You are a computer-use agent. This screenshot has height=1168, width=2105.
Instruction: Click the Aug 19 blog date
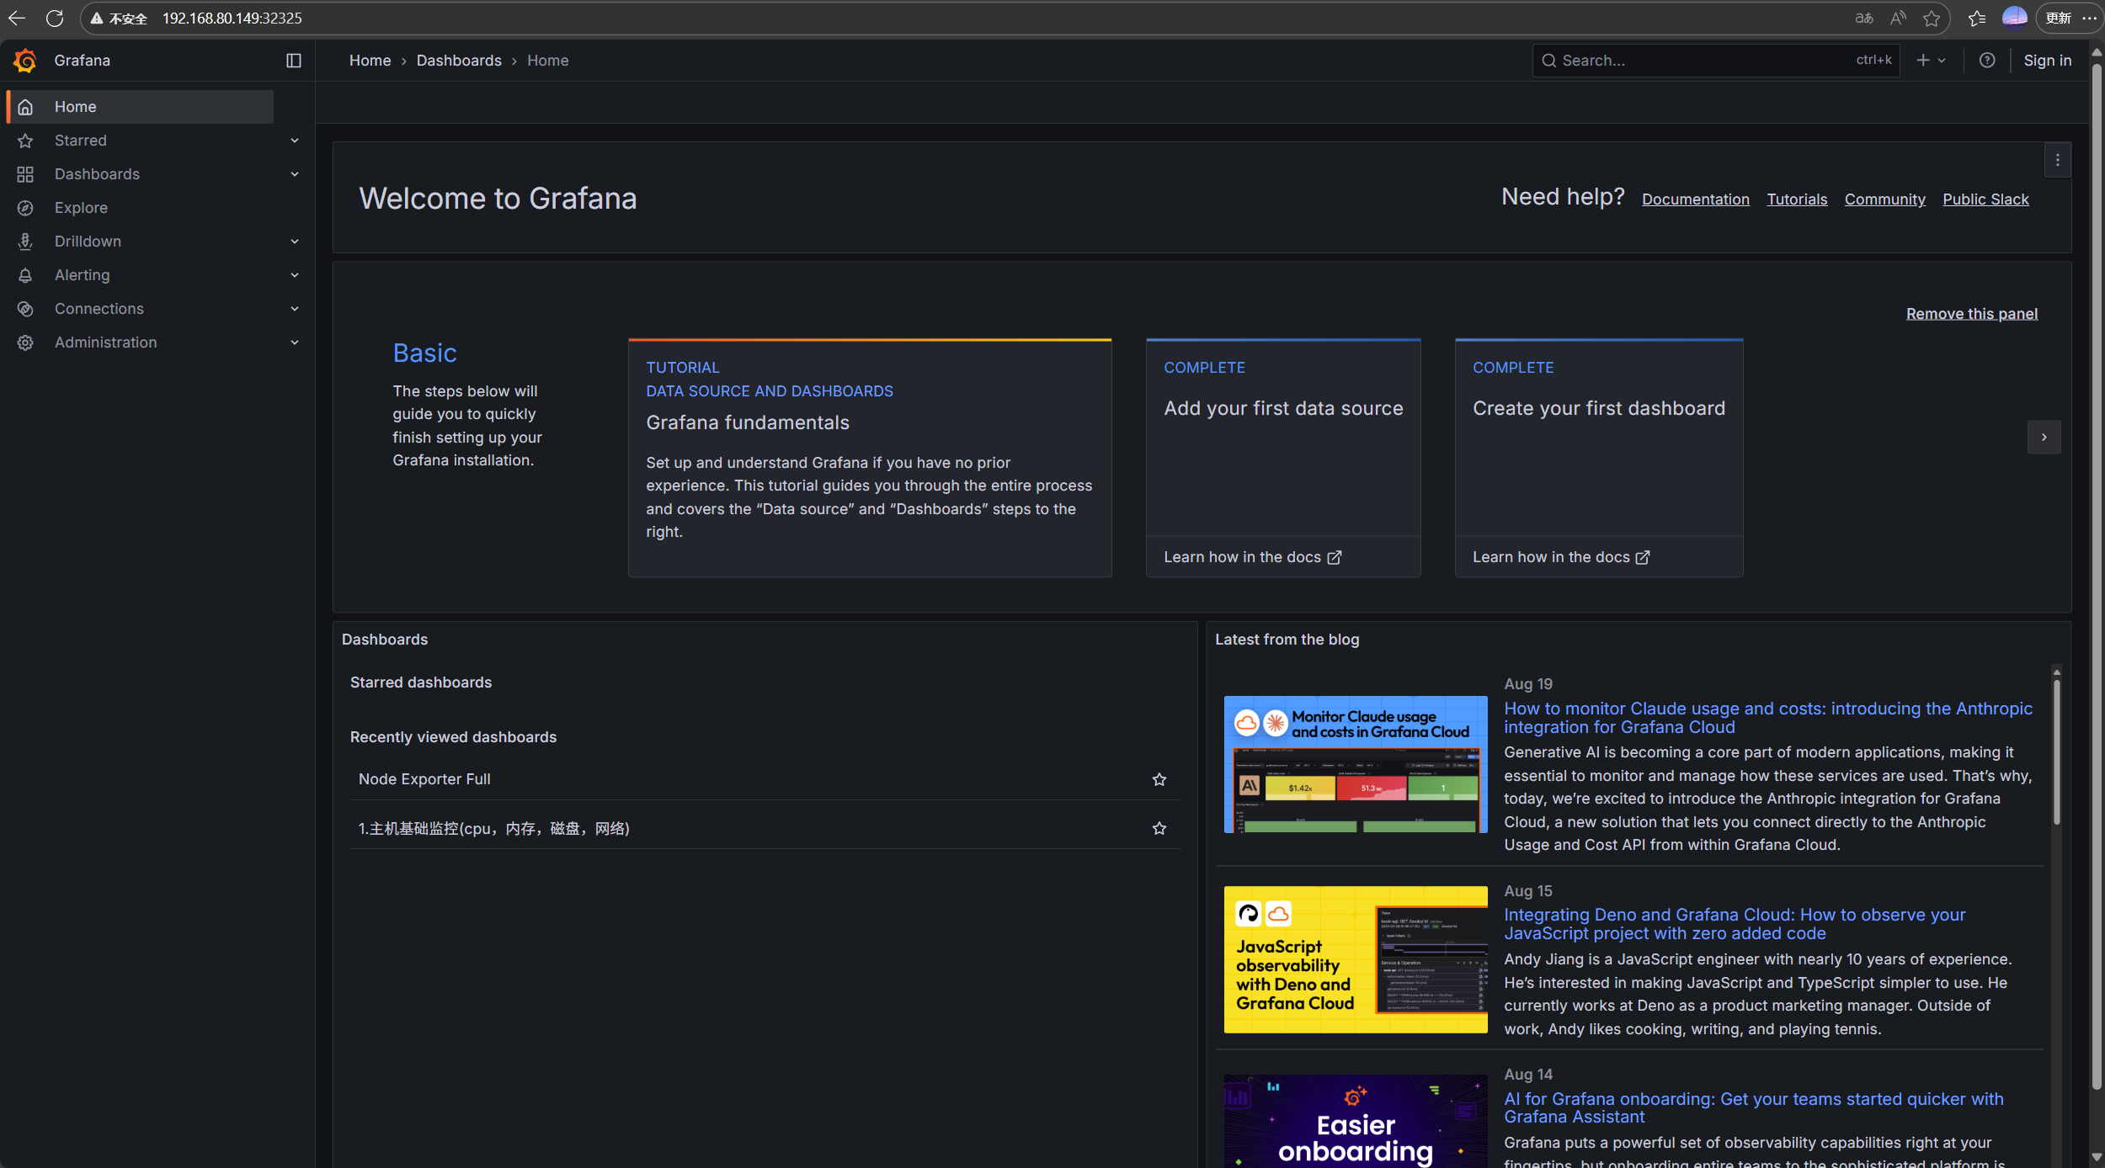point(1528,684)
